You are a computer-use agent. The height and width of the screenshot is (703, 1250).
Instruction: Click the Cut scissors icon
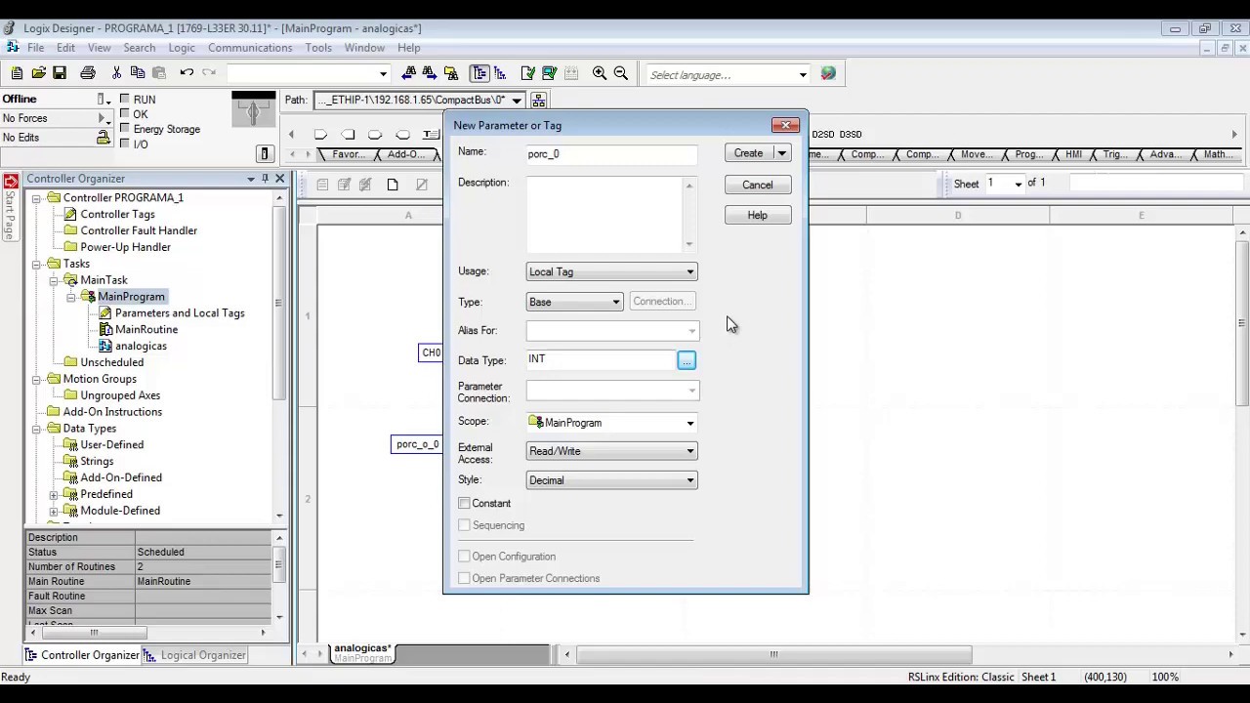tap(116, 73)
